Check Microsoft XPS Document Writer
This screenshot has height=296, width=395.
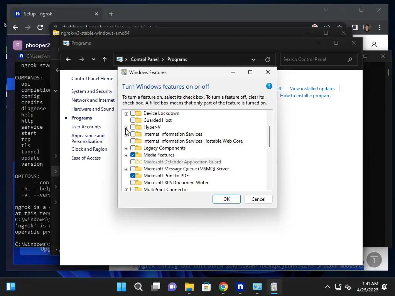coord(133,182)
